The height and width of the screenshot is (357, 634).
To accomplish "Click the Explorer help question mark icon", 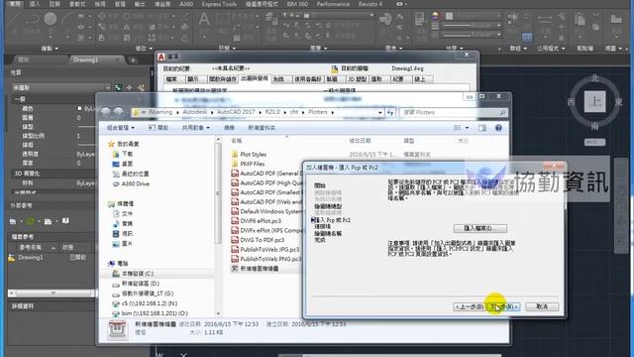I will coord(498,128).
